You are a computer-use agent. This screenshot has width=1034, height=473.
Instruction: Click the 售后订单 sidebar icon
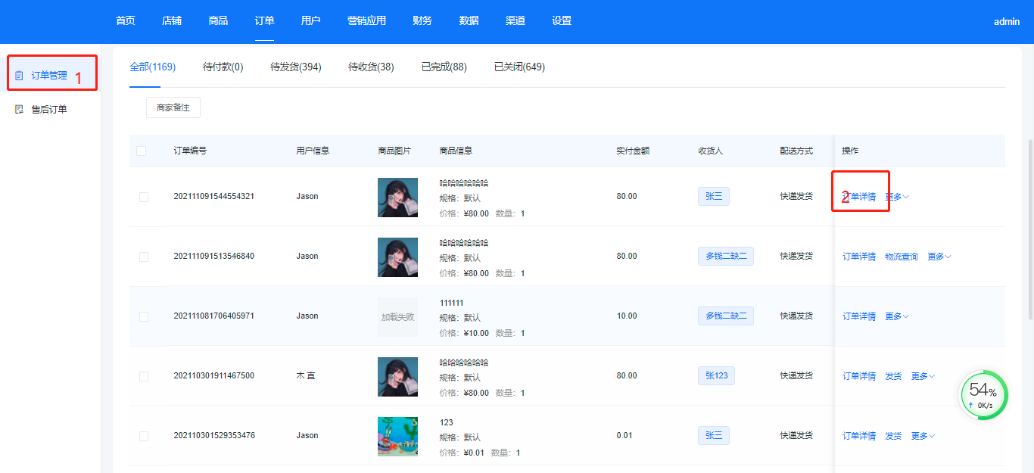(19, 110)
